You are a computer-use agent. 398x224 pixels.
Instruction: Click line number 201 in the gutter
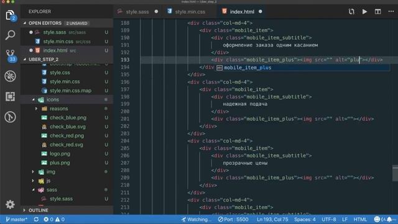125,119
